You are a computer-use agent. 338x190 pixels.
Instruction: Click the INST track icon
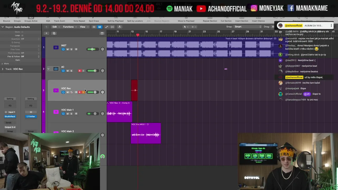click(56, 47)
